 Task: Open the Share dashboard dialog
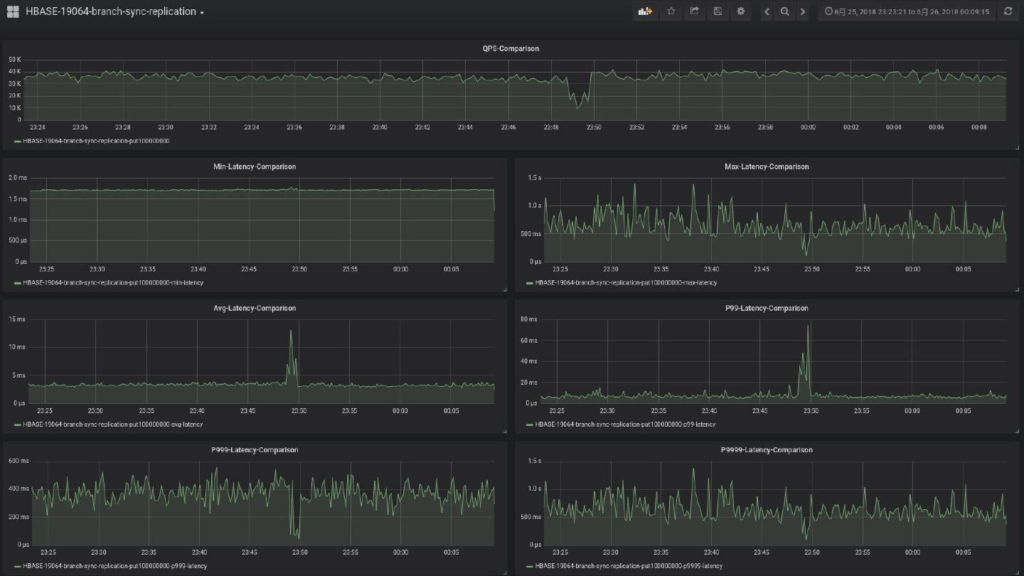pos(694,11)
